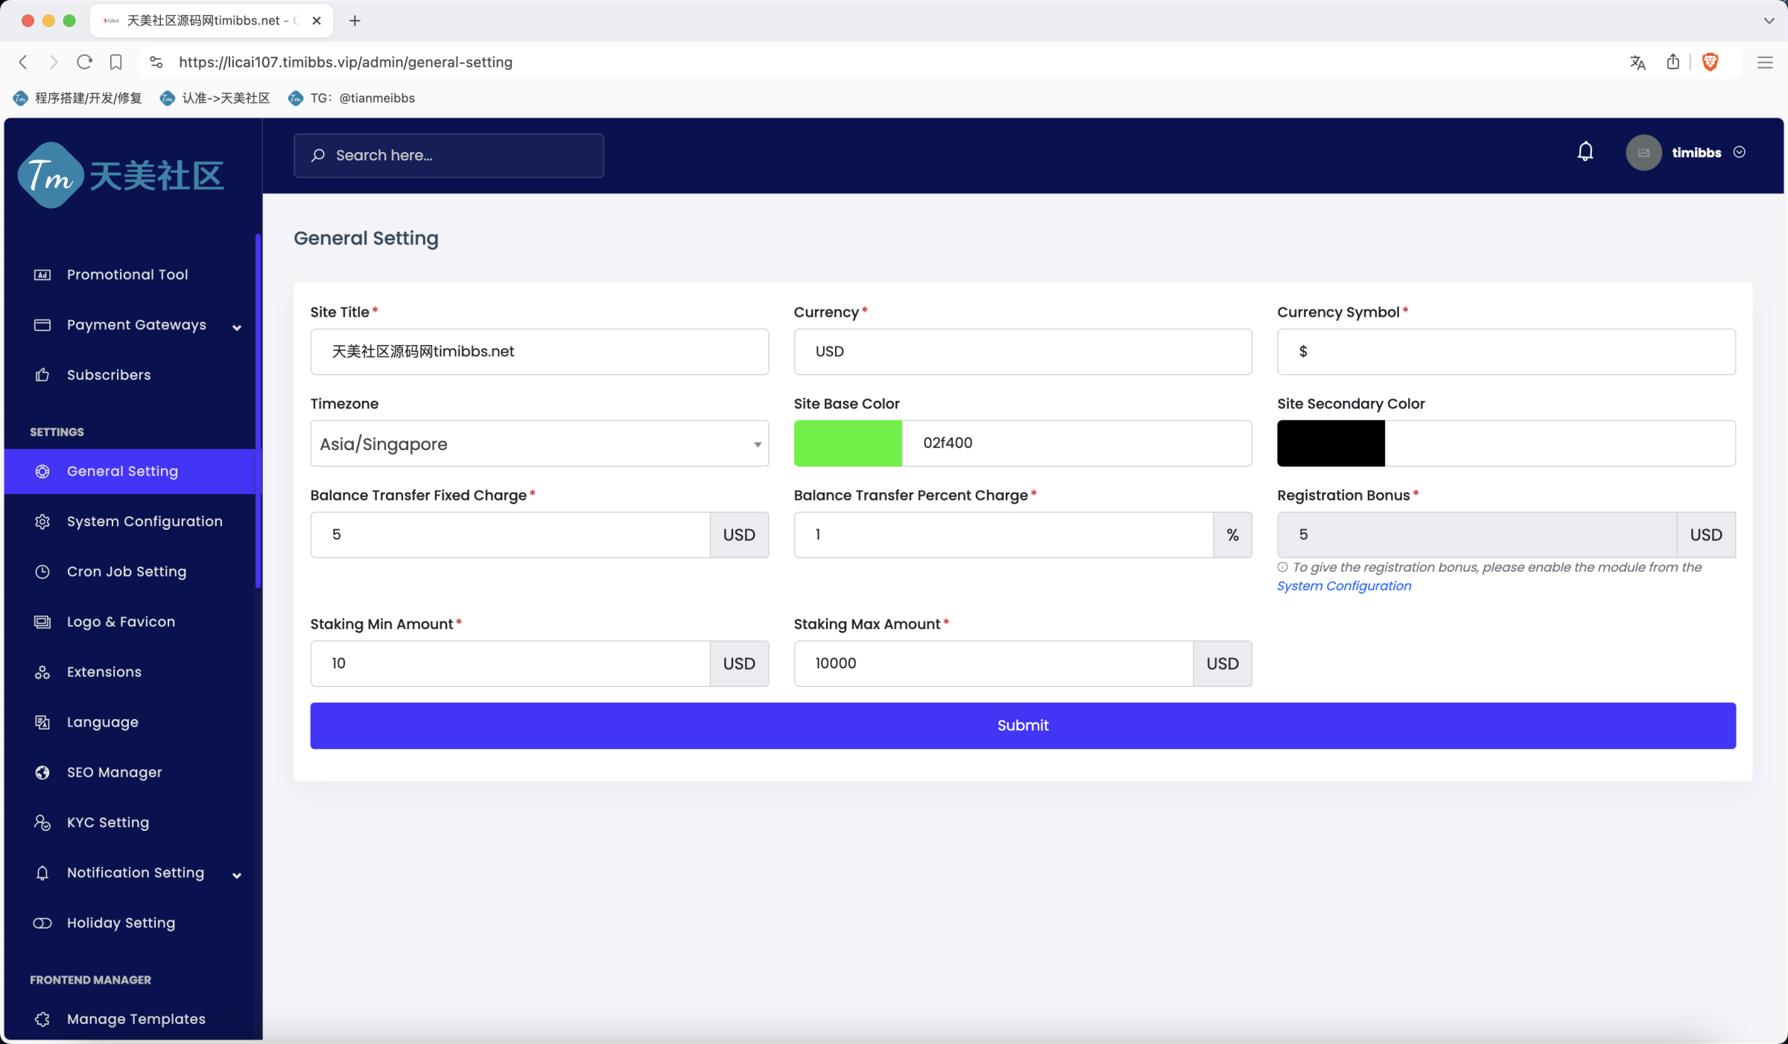Click the Brave shield icon
This screenshot has height=1044, width=1788.
1710,62
